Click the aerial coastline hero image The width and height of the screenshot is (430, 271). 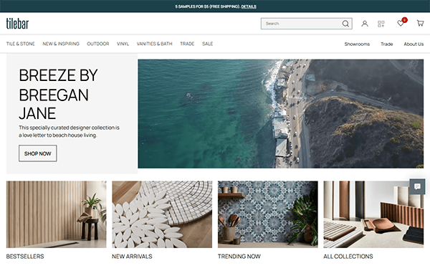pyautogui.click(x=280, y=113)
